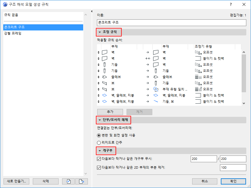Click the rules table scrollbar thumb
251x188 pixels.
244,73
